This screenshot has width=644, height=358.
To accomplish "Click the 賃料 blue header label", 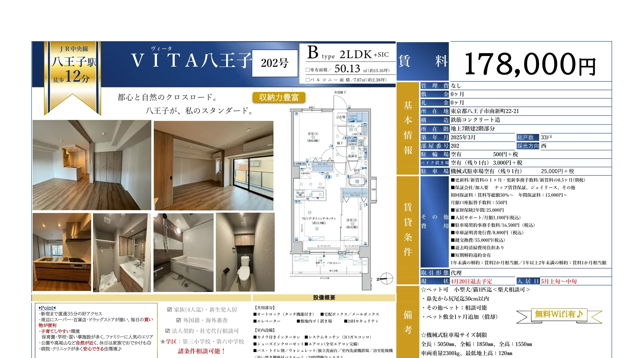I will click(x=423, y=61).
